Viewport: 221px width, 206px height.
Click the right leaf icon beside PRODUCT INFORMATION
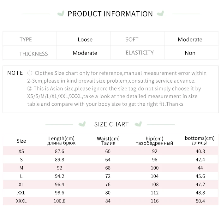pyautogui.click(x=160, y=13)
